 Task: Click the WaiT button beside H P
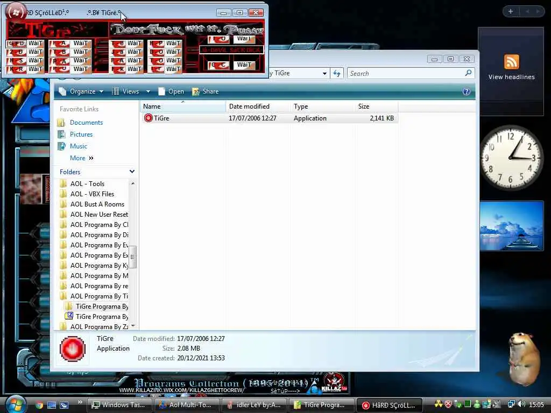pyautogui.click(x=173, y=44)
